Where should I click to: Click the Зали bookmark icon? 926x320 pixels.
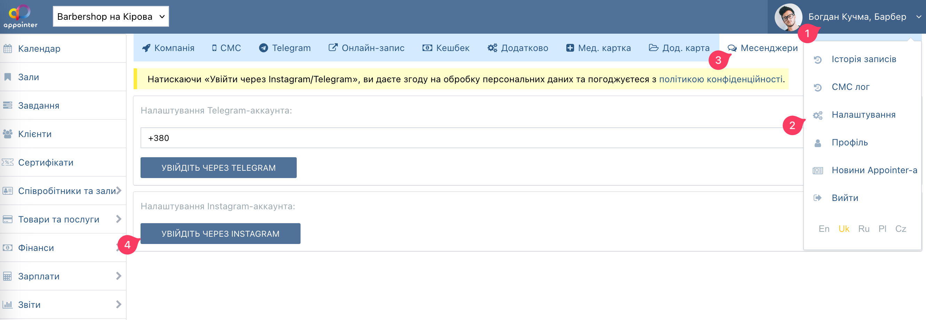8,77
